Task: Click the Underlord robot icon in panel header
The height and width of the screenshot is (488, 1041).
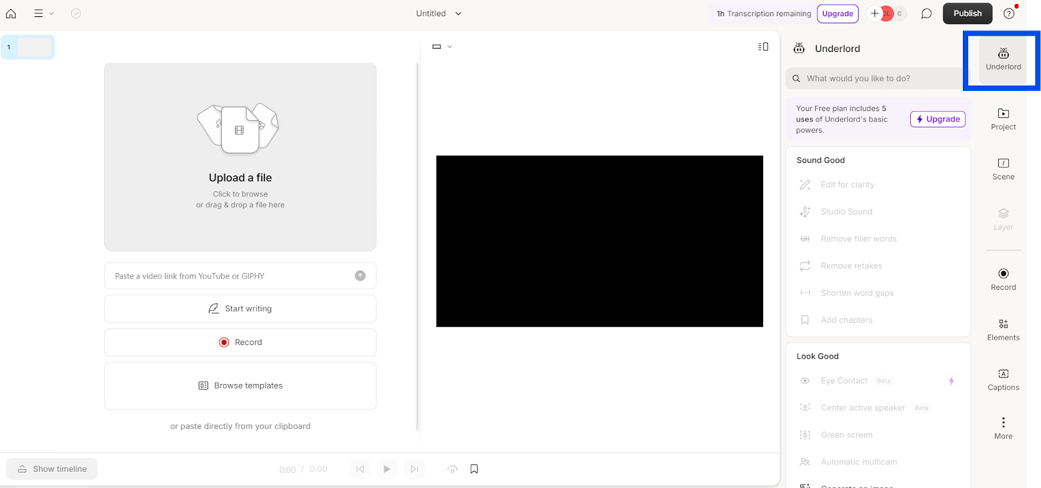Action: click(799, 48)
